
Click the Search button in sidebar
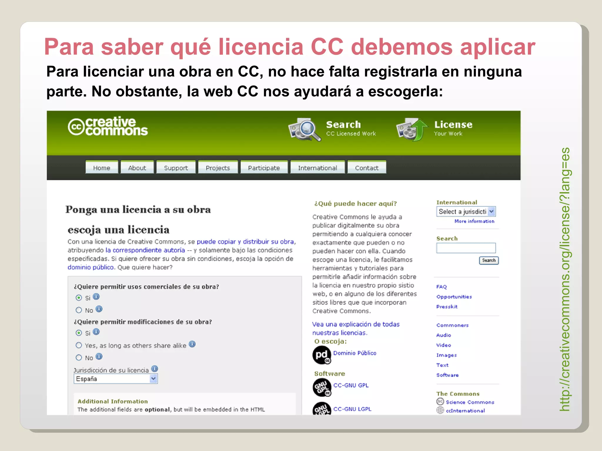click(x=489, y=260)
